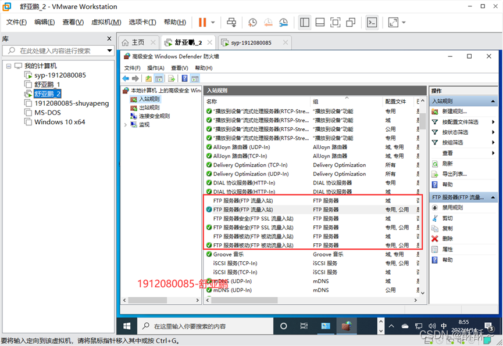This screenshot has height=346, width=503.
Task: Click firewall app icon in guest taskbar
Action: tap(346, 326)
